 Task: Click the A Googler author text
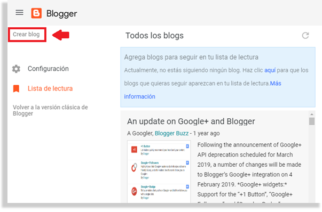140,133
